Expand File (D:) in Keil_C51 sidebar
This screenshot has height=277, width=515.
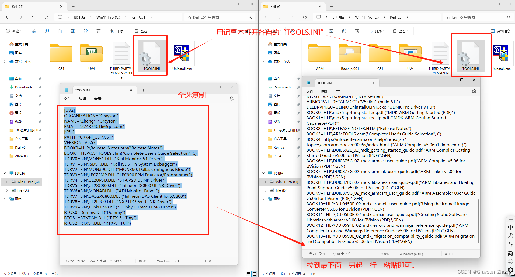7,190
